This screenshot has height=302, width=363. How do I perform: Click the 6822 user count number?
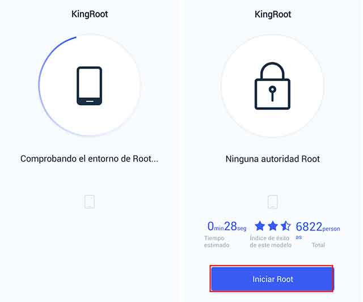309,227
